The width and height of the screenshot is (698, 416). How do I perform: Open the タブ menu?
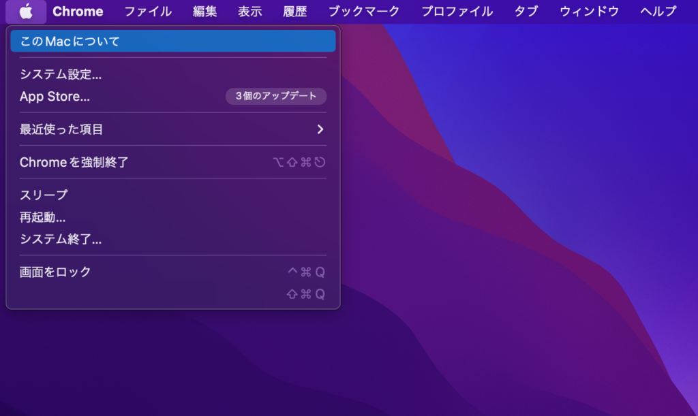[526, 12]
